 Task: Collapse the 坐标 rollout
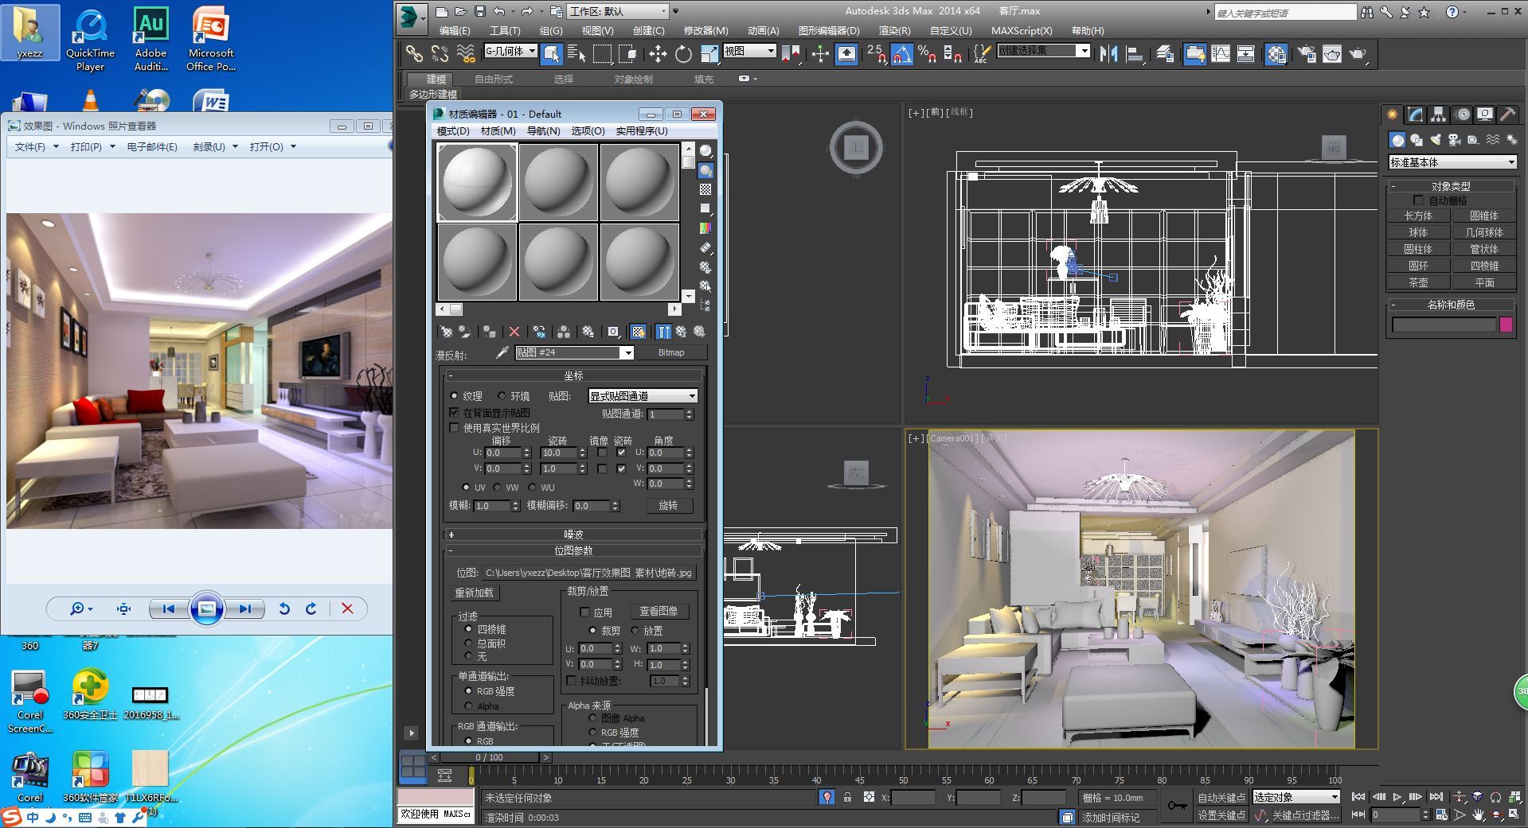[573, 375]
